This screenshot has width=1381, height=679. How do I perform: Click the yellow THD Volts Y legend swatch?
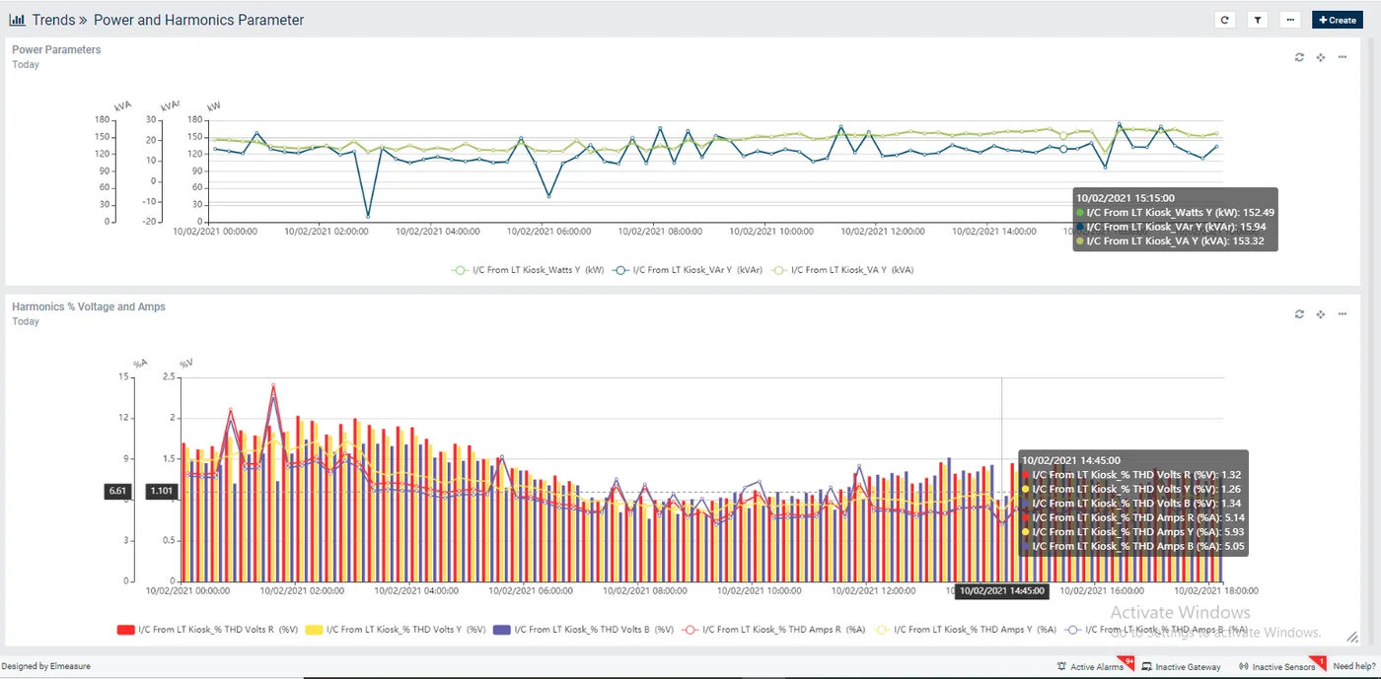pos(314,629)
